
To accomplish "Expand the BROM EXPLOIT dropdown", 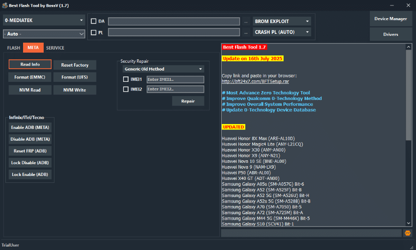I will pyautogui.click(x=282, y=22).
